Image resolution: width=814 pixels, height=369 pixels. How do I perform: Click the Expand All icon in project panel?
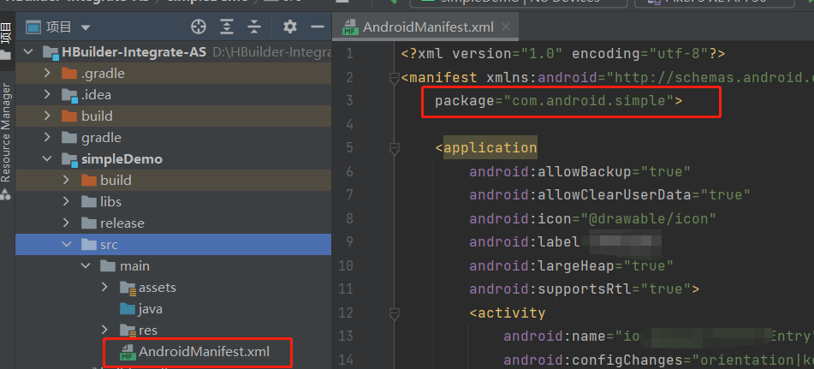coord(227,27)
